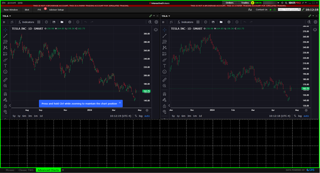Select crosshair cursor tool in left TSLA chart
This screenshot has height=173, width=320.
click(x=5, y=30)
